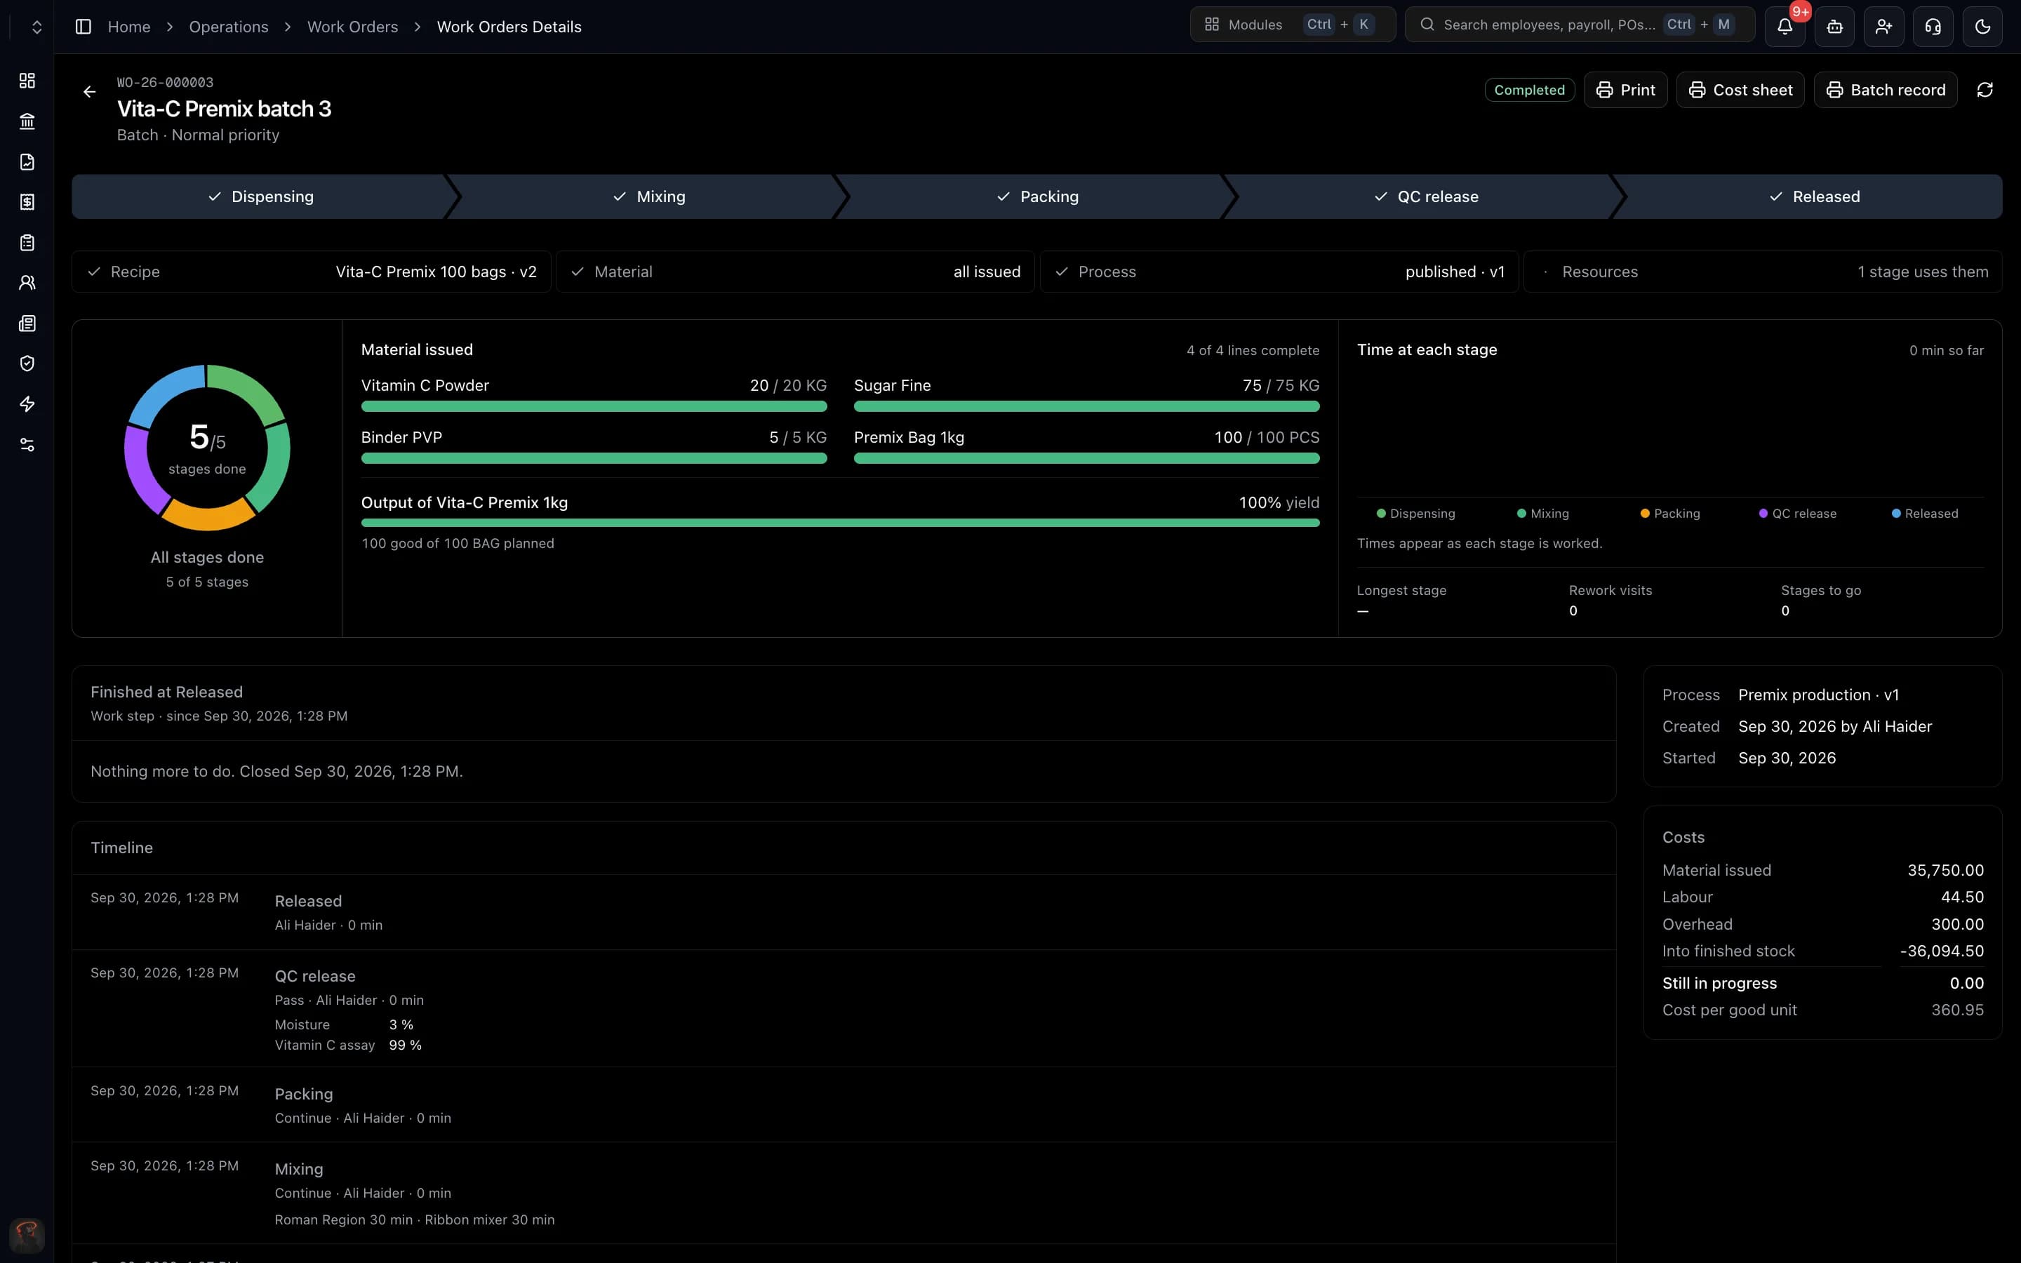Open the clipboard list icon in sidebar
2021x1263 pixels.
[x=27, y=242]
